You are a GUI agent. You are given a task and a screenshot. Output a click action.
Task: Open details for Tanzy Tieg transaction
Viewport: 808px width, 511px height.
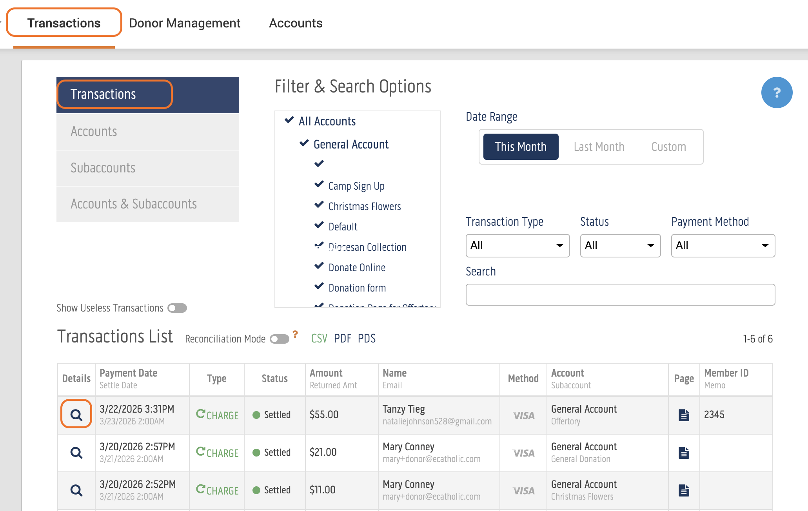point(76,415)
